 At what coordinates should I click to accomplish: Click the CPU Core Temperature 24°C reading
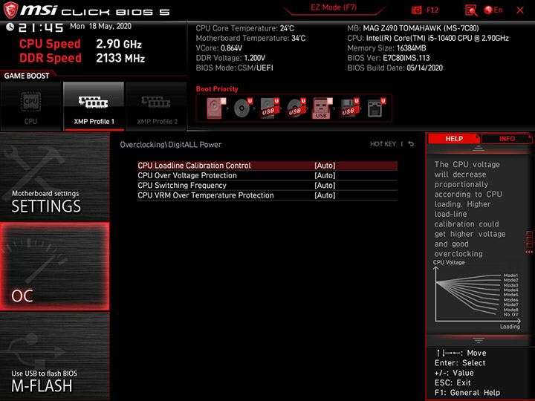coord(244,28)
